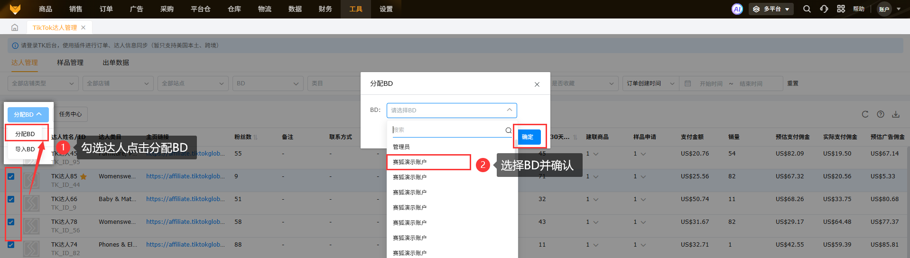Open the 账户 avatar menu
The width and height of the screenshot is (910, 258).
[884, 9]
